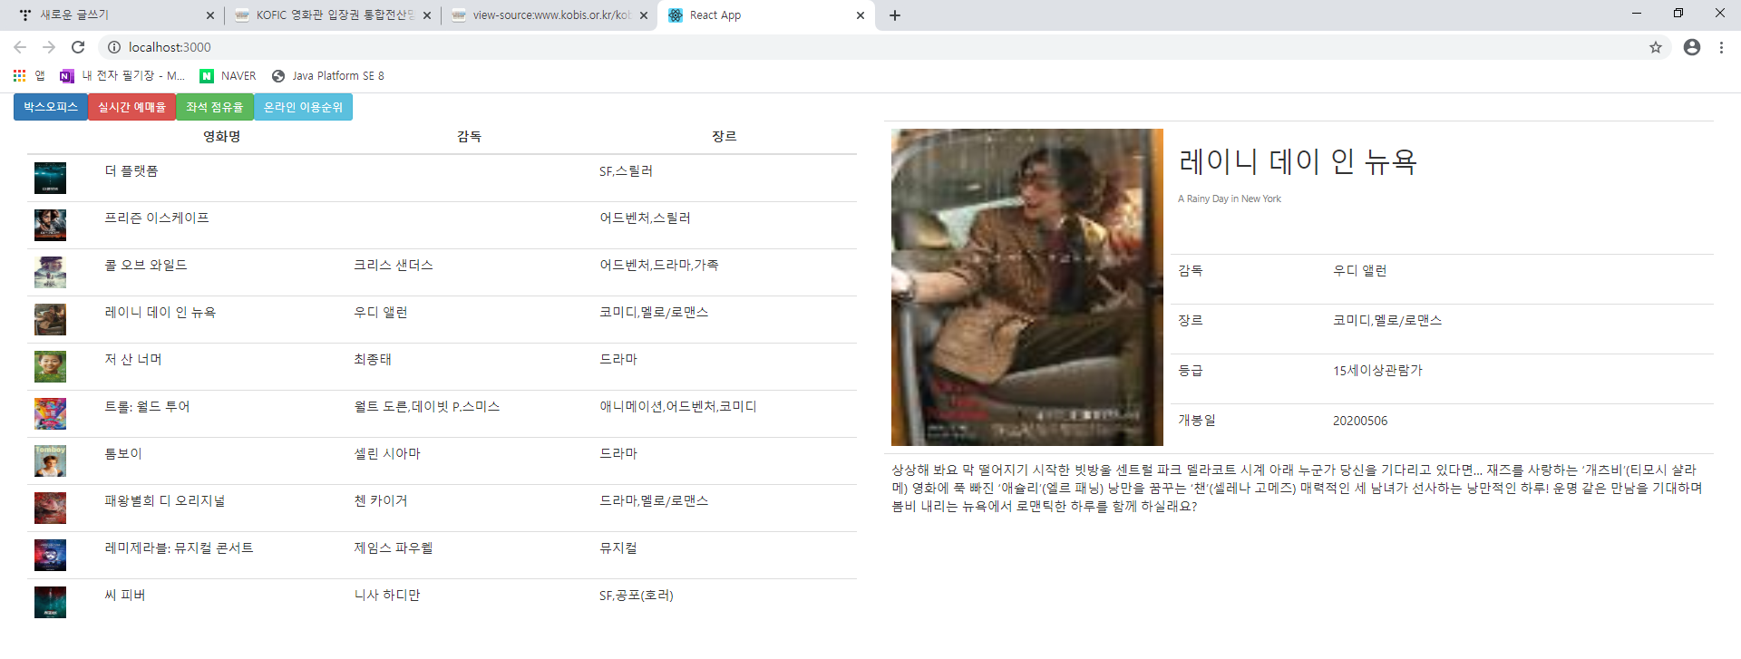Open a new browser tab with plus

coord(895,15)
